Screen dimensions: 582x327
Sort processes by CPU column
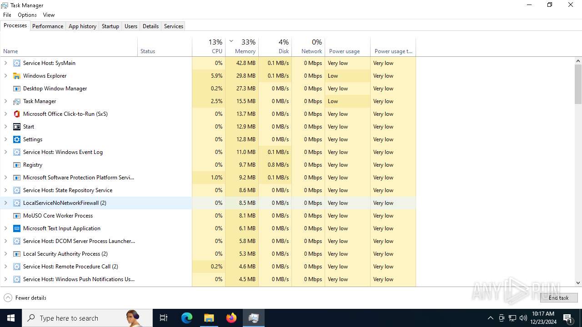[x=209, y=47]
